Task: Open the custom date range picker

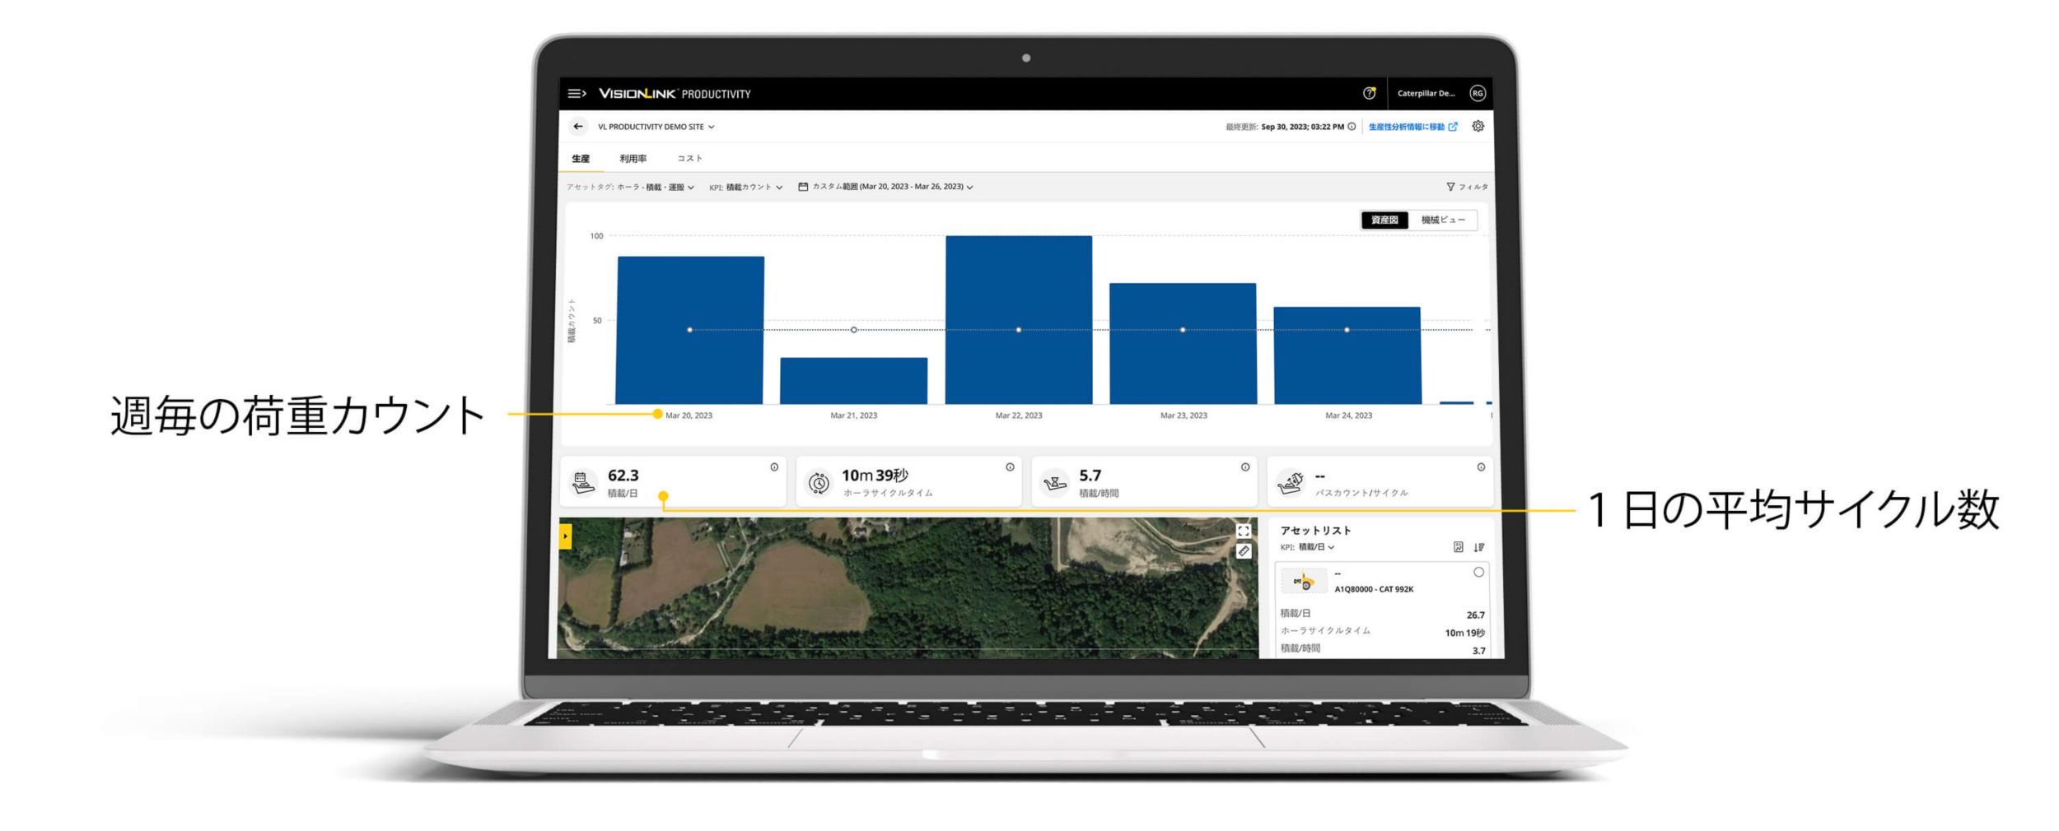Action: click(x=885, y=188)
